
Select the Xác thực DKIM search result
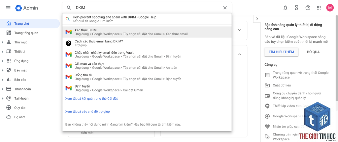[x=147, y=32]
